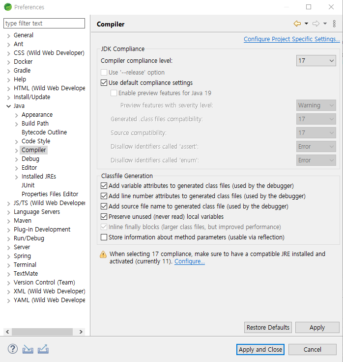Click tree scrollbar left arrow

[7, 332]
